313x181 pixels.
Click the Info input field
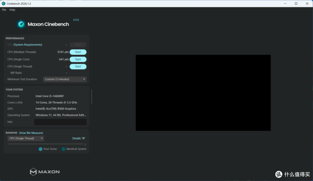click(x=60, y=122)
